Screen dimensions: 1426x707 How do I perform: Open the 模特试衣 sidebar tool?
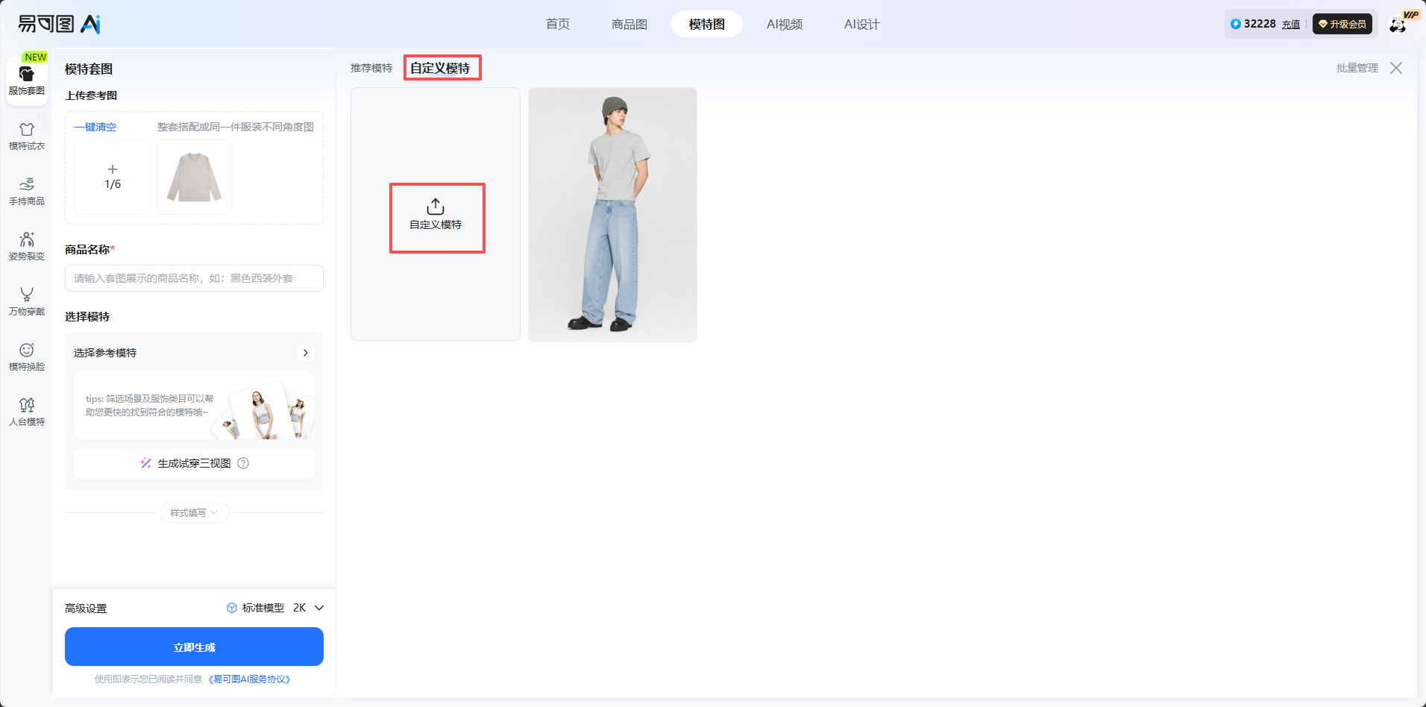pos(27,136)
